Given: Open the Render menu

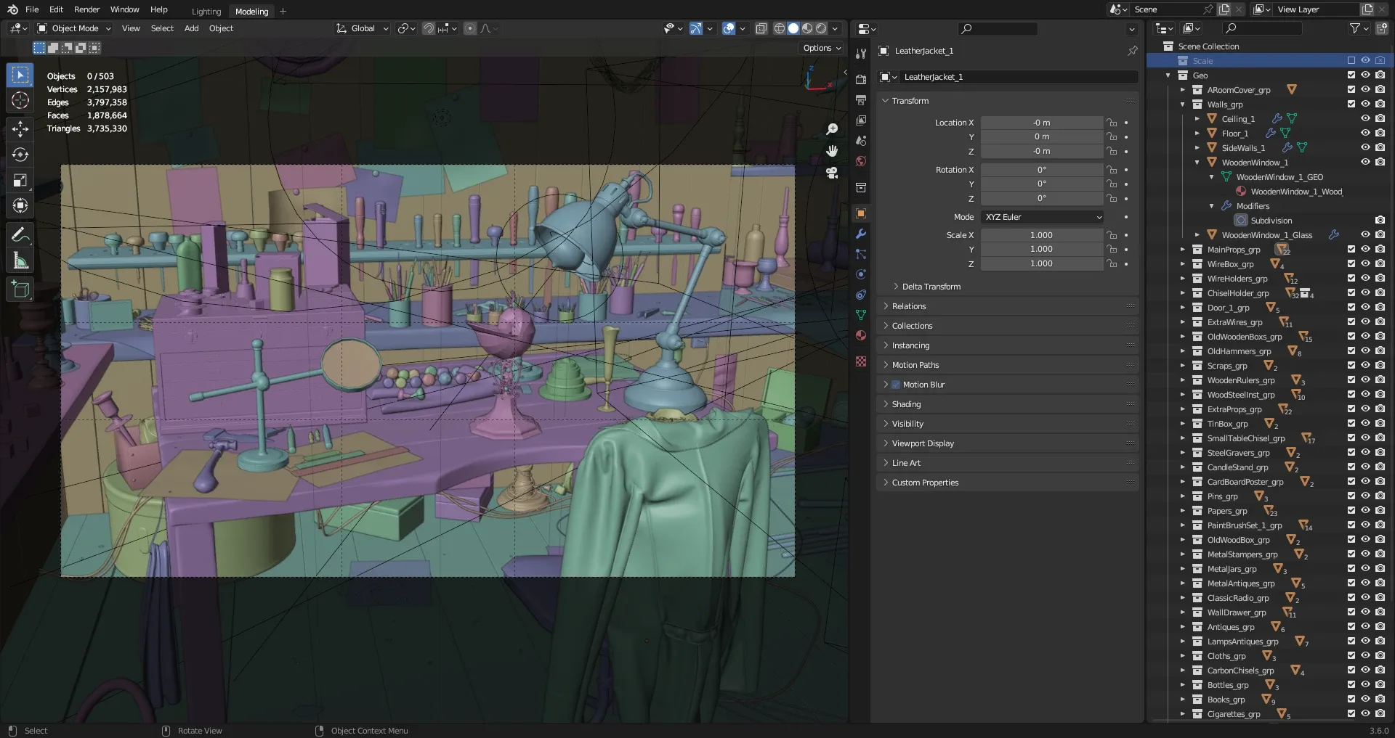Looking at the screenshot, I should click(86, 9).
